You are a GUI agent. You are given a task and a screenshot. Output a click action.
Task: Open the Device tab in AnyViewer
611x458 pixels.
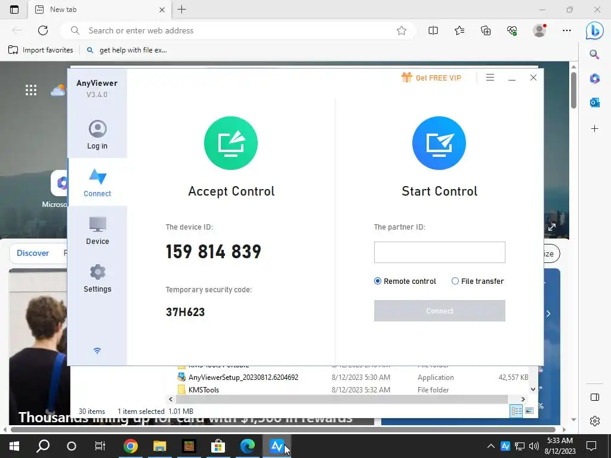click(x=97, y=231)
